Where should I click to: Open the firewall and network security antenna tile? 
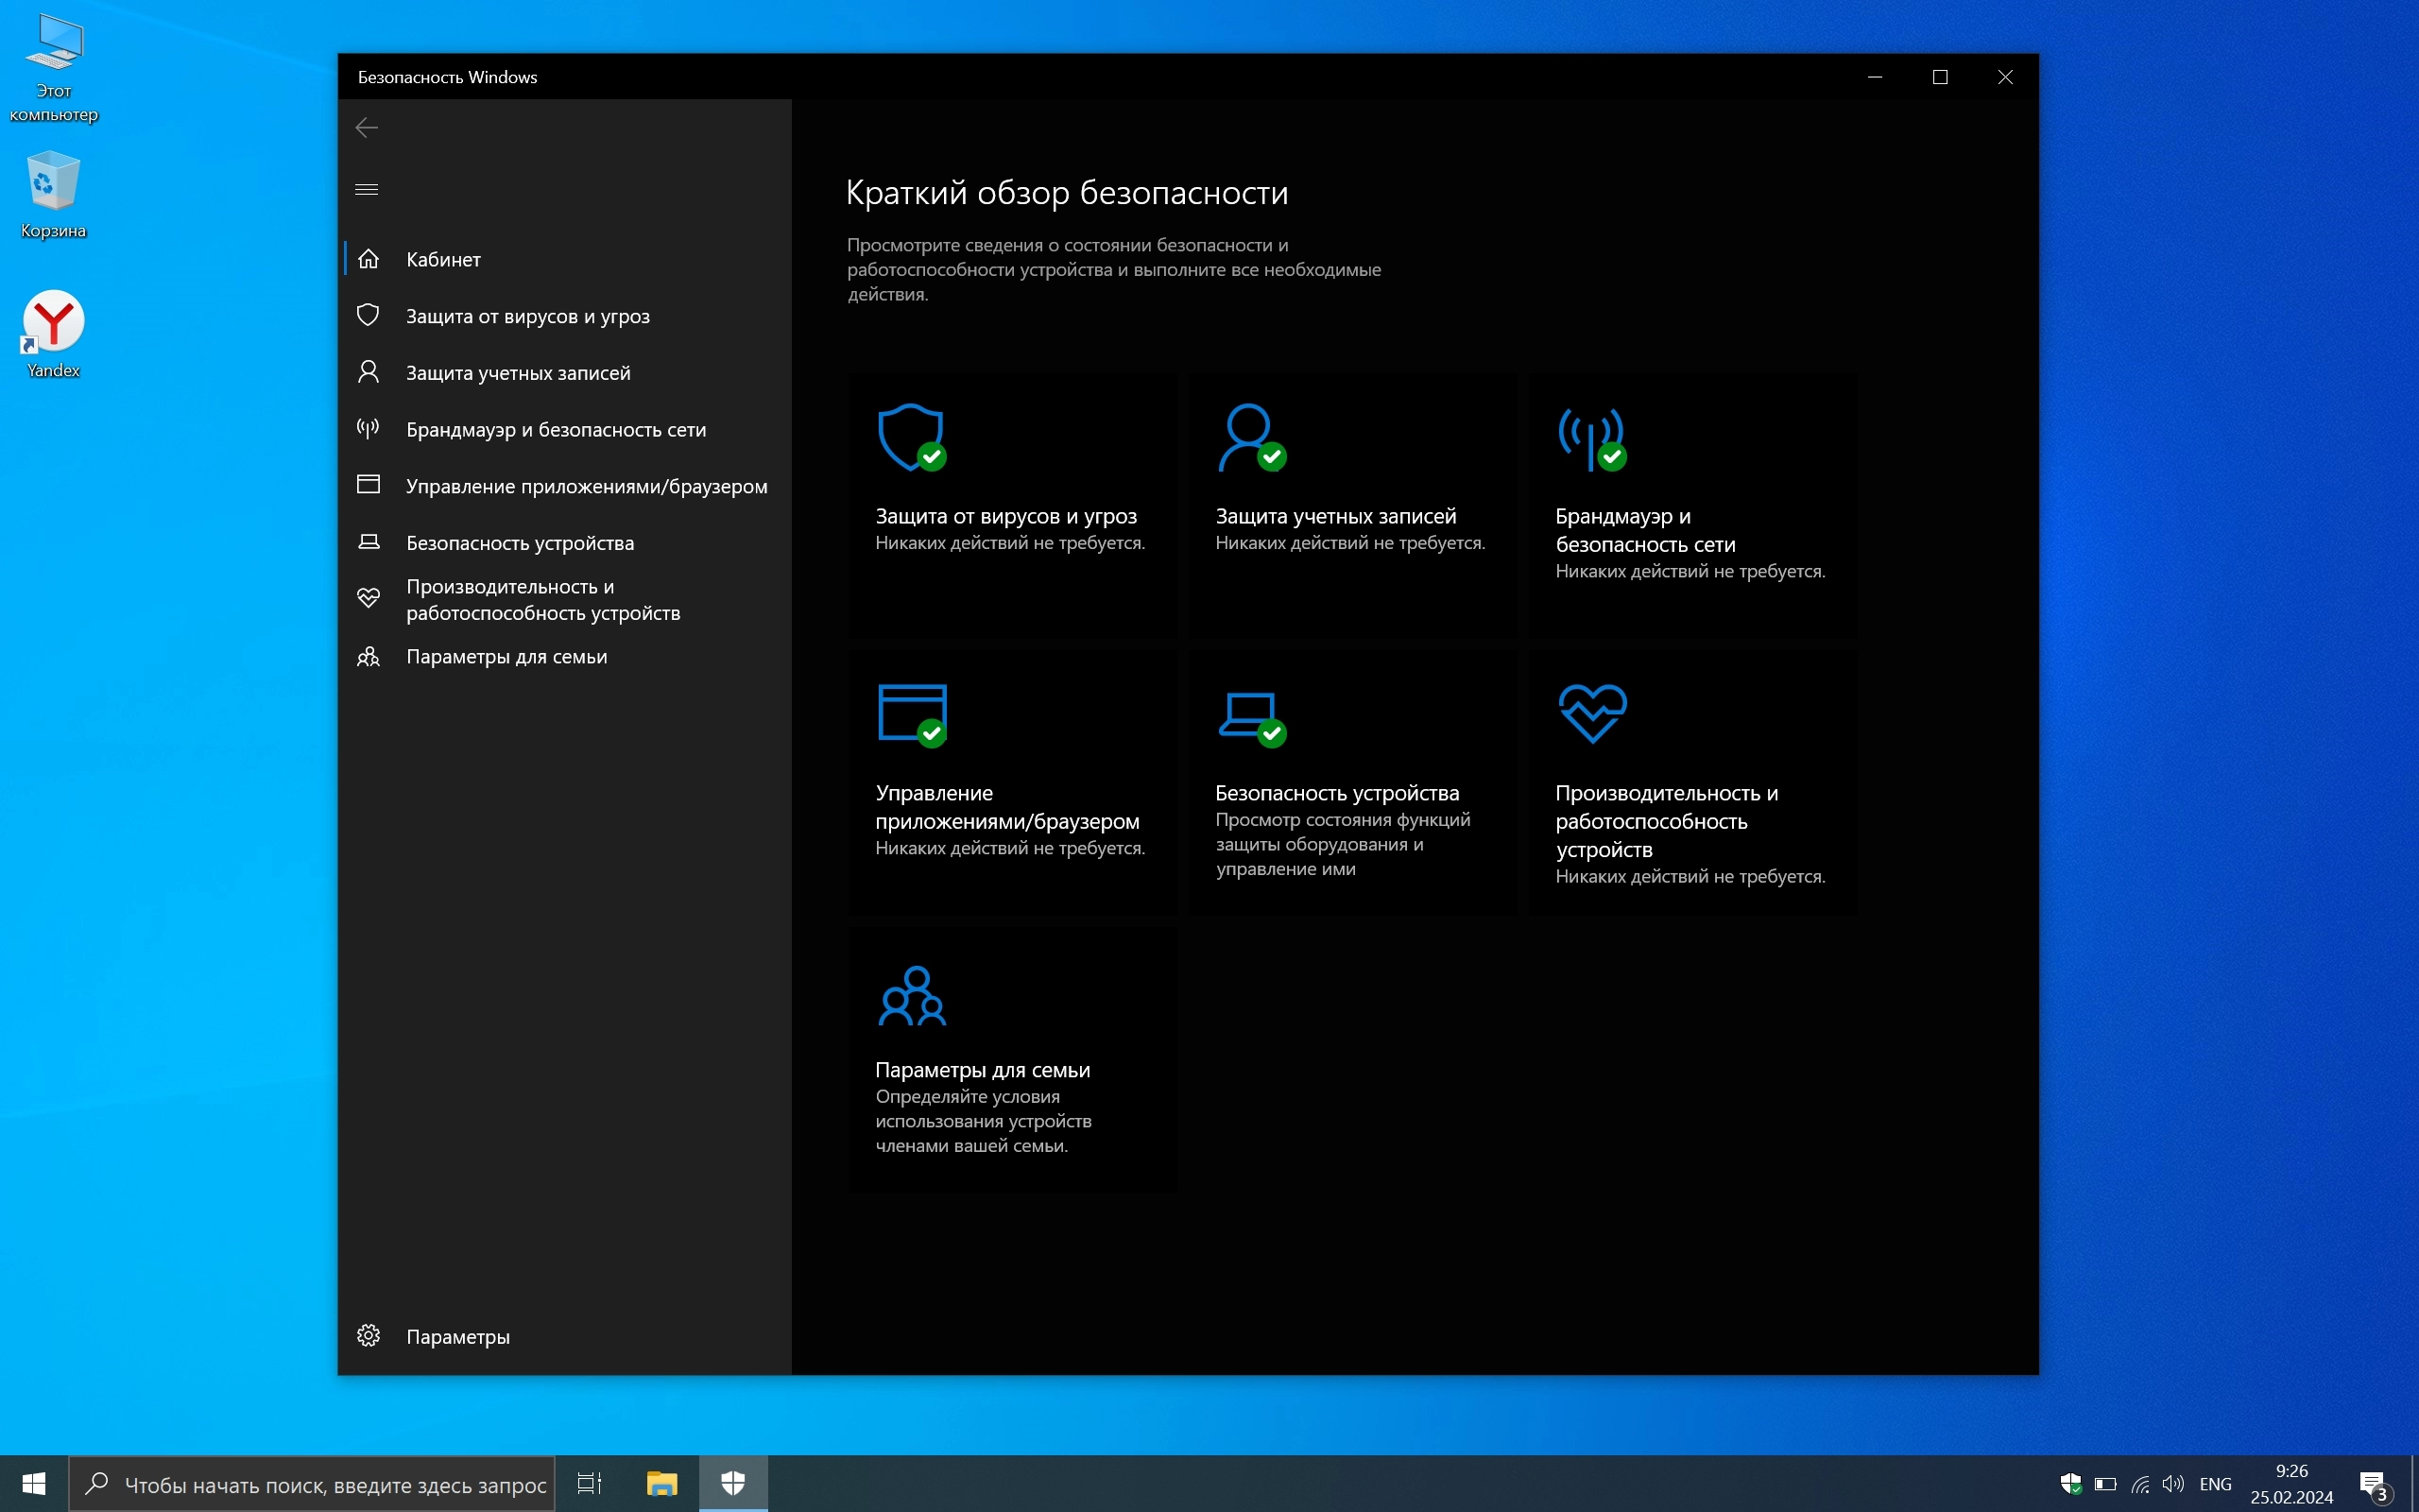coord(1590,437)
